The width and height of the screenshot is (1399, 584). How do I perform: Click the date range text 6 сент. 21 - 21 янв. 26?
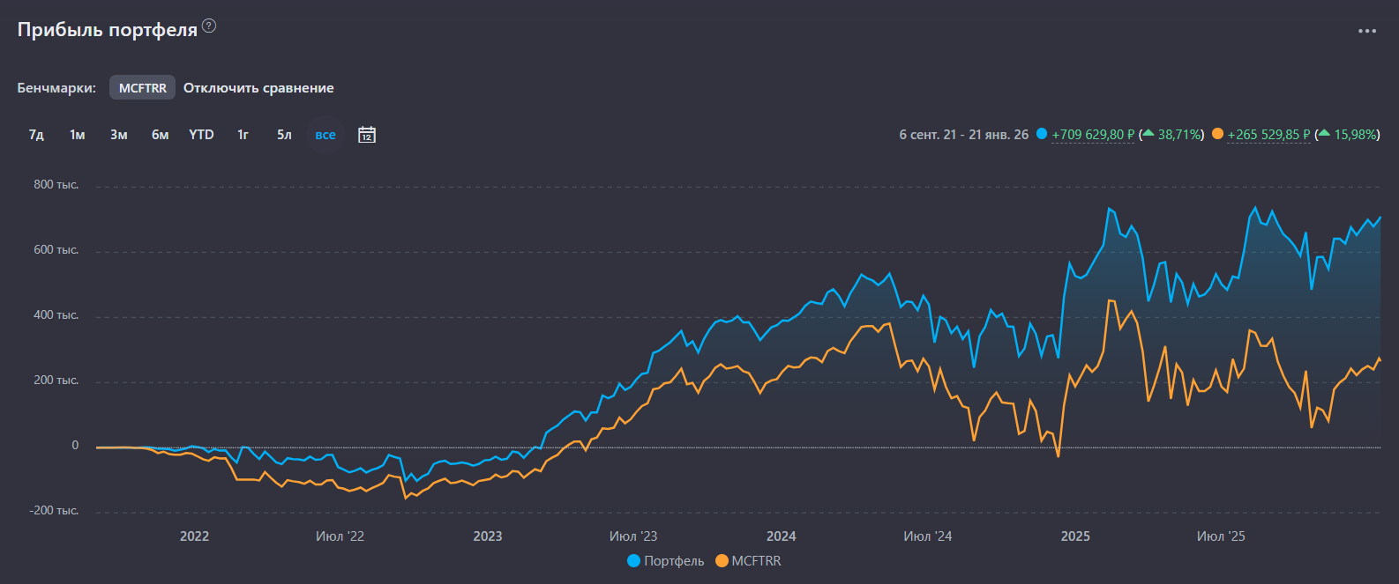[x=964, y=135]
